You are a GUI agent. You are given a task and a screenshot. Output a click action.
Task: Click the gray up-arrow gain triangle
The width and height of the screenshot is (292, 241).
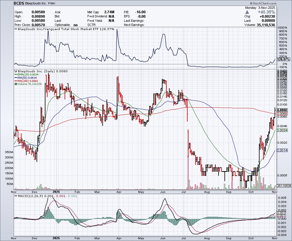[247, 12]
